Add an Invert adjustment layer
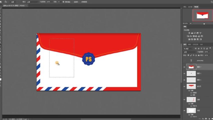This screenshot has height=120, width=213. tap(189, 39)
